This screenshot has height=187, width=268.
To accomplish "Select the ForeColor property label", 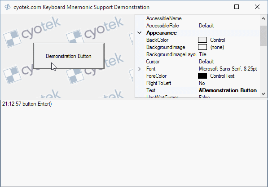I will [x=156, y=76].
